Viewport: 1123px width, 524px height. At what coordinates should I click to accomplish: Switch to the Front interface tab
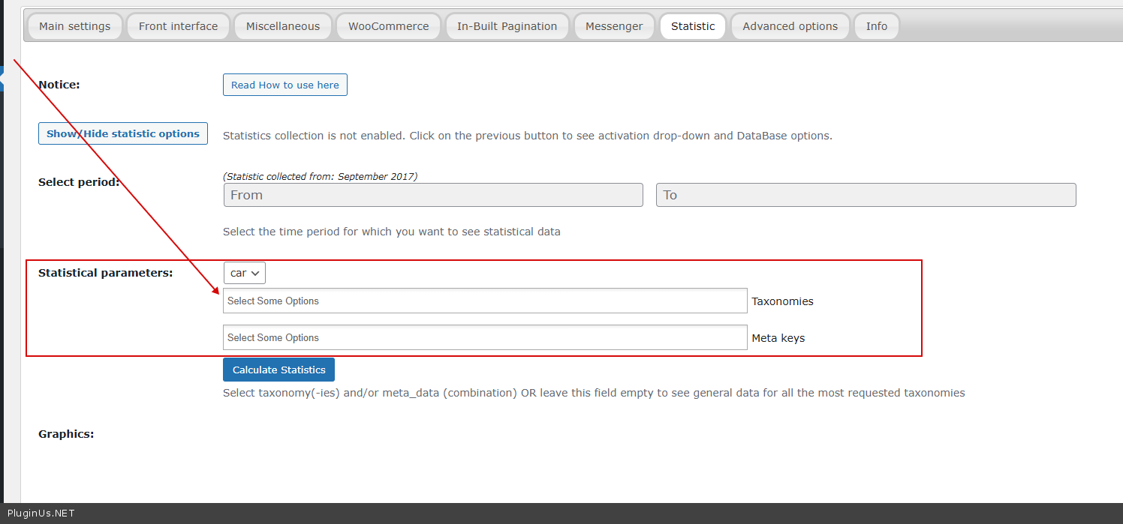pyautogui.click(x=178, y=26)
